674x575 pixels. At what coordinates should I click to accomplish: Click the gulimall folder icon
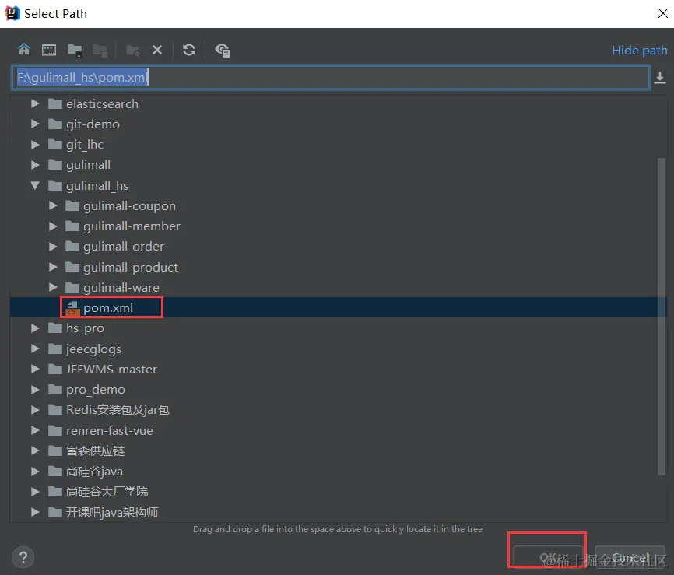click(55, 164)
